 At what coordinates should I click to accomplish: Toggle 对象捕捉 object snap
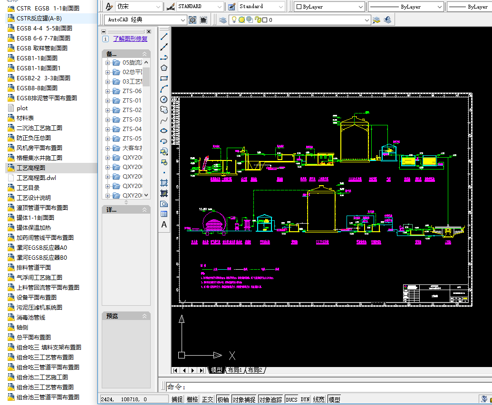244,400
